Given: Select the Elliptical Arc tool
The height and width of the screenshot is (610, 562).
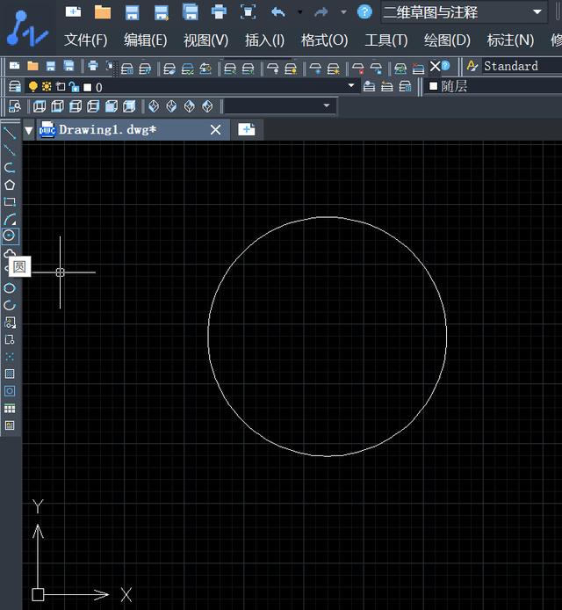Looking at the screenshot, I should (10, 305).
